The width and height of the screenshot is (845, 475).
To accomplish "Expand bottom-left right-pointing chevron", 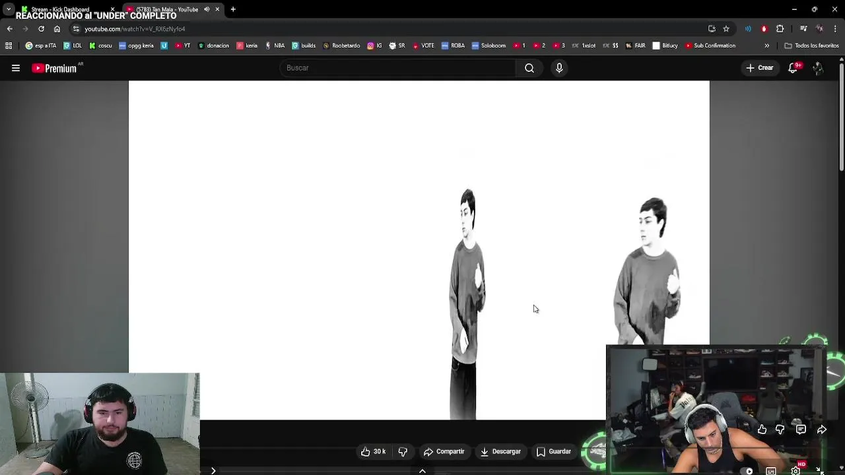I will pyautogui.click(x=213, y=470).
